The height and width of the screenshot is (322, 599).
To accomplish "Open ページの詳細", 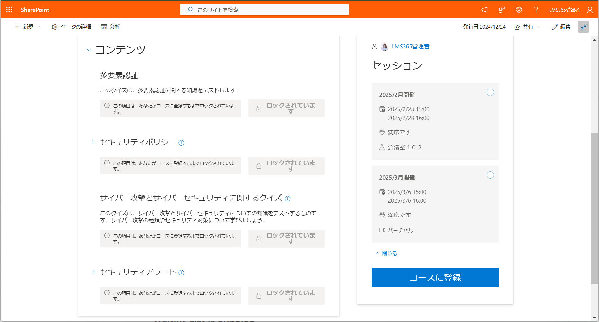I will pos(72,27).
